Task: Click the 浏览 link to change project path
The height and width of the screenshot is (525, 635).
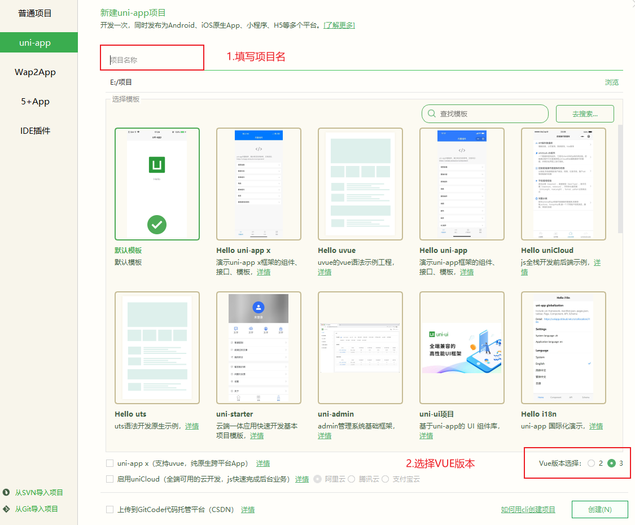Action: (611, 82)
